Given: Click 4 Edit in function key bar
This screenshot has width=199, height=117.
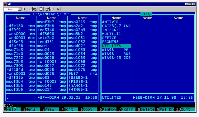Looking at the screenshot, I should [x=70, y=109].
